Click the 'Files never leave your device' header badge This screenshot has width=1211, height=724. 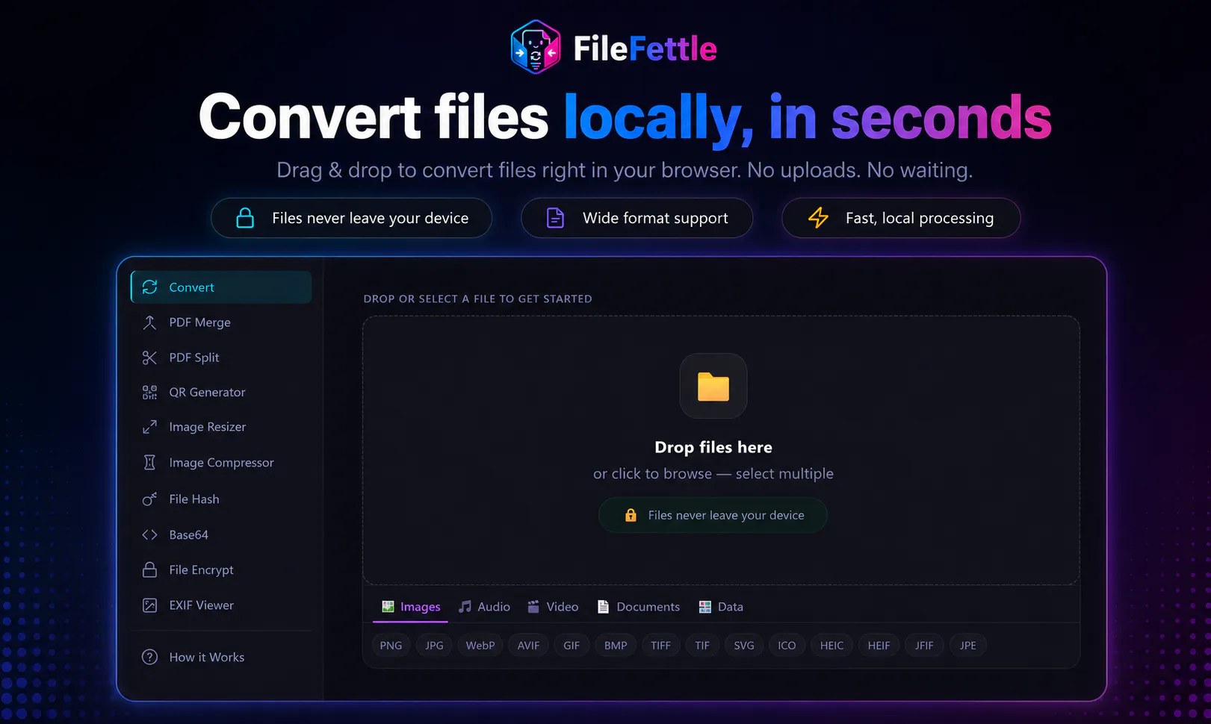tap(351, 218)
